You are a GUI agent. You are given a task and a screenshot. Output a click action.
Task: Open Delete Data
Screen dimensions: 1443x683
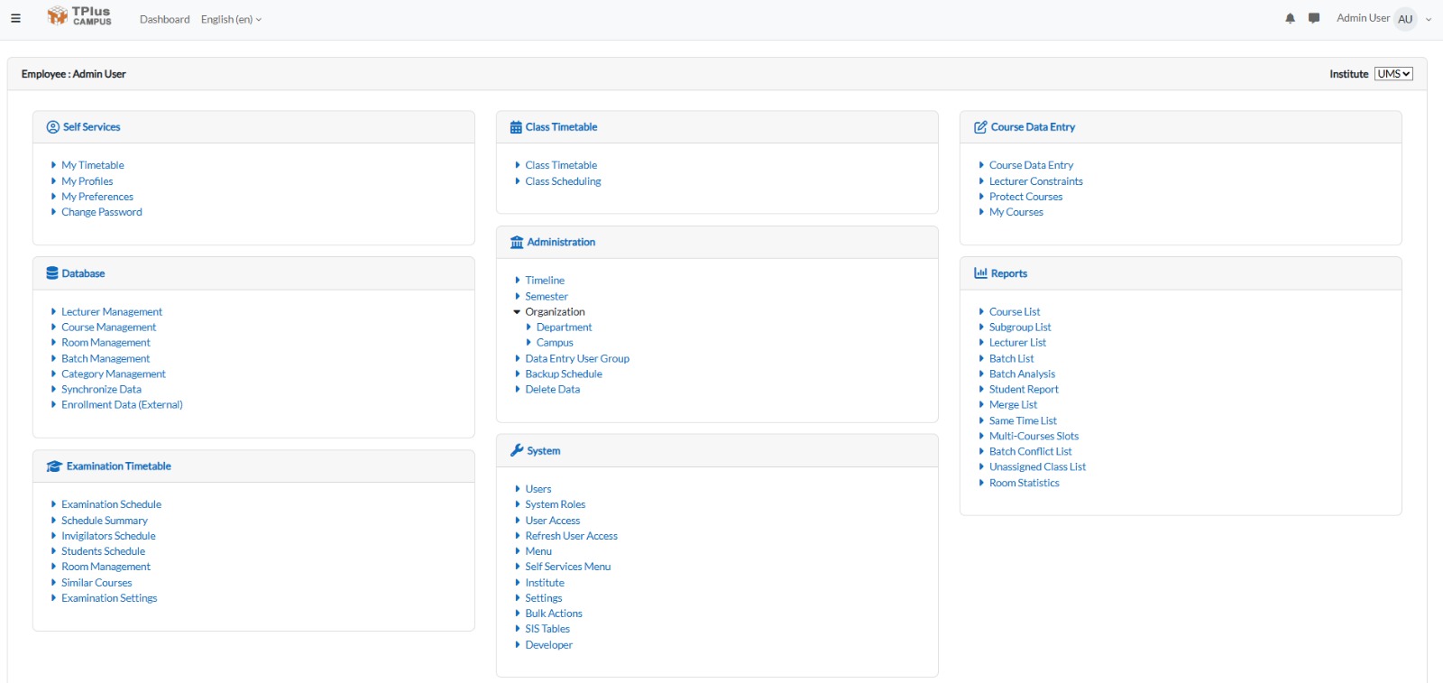coord(553,390)
